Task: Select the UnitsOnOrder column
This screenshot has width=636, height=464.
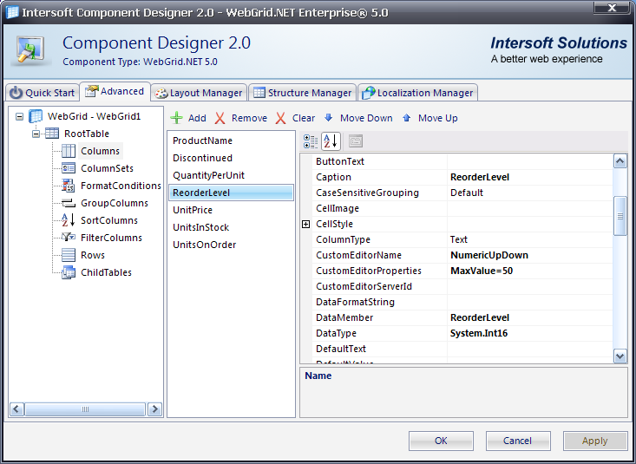Action: 231,245
